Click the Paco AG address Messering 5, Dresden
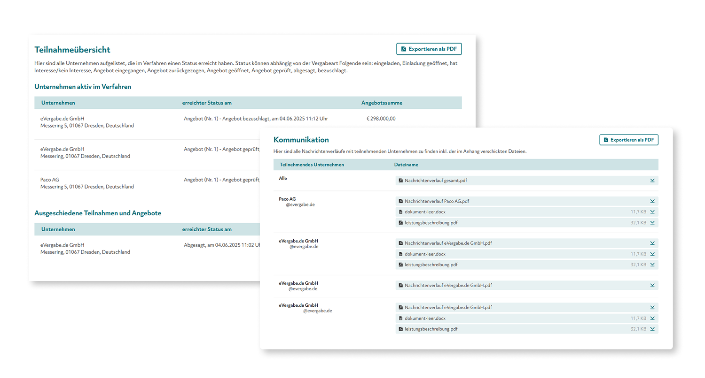This screenshot has height=378, width=705. tap(87, 187)
